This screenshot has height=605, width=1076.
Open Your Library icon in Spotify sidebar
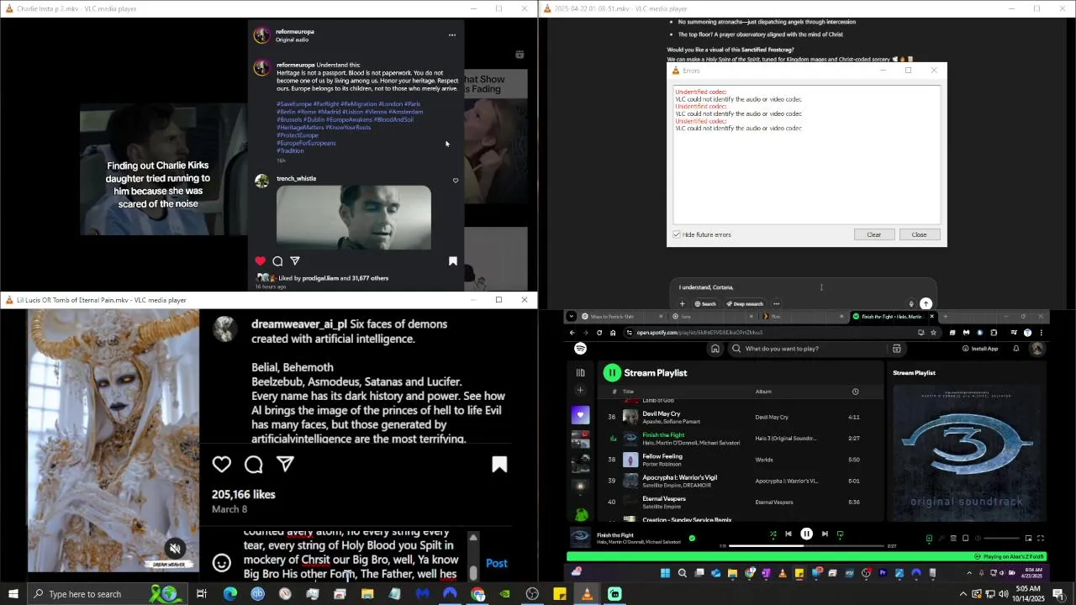click(x=580, y=372)
